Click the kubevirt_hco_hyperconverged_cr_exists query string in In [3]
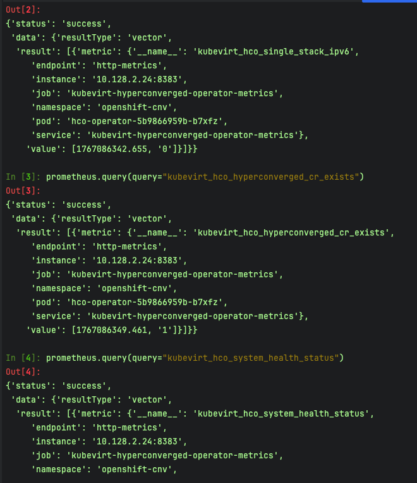 click(x=261, y=177)
